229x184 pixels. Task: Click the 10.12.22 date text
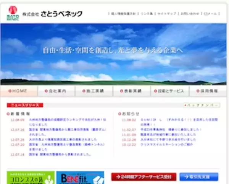(129, 144)
